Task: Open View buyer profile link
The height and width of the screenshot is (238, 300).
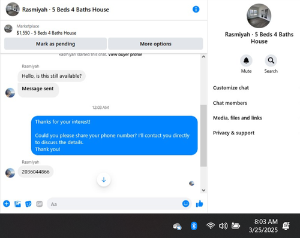Action: point(125,54)
